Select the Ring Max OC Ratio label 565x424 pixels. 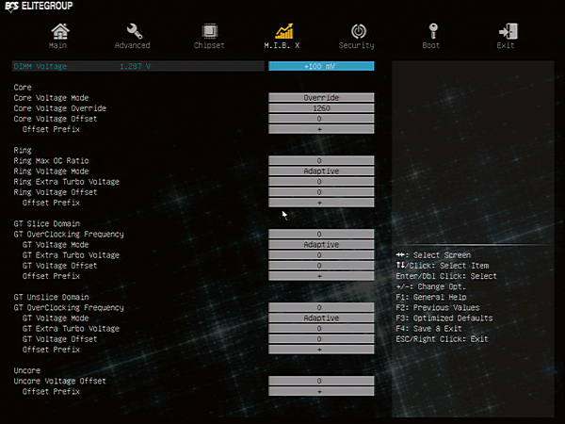51,160
